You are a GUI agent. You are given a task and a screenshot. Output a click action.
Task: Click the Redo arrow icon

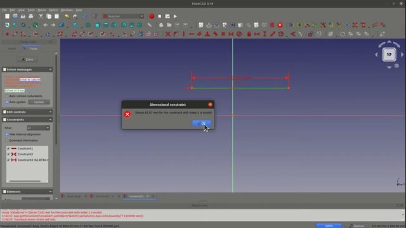click(x=75, y=16)
